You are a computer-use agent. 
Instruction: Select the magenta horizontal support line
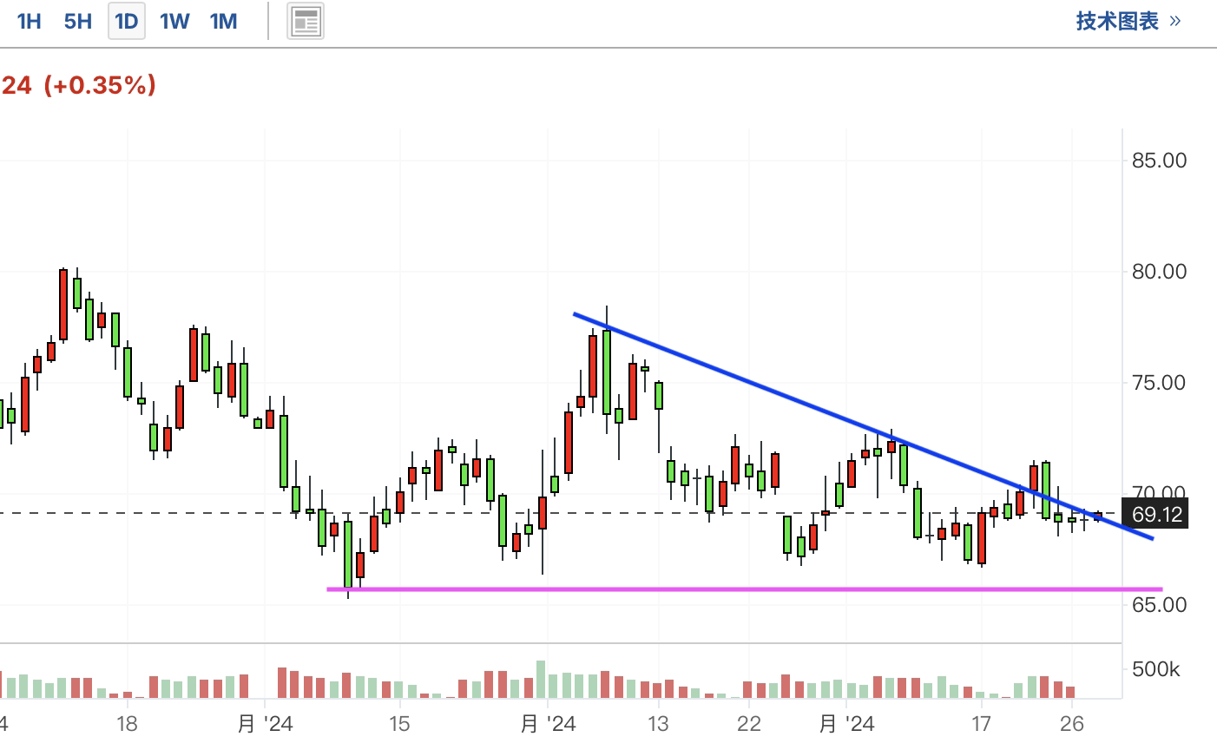pyautogui.click(x=743, y=589)
